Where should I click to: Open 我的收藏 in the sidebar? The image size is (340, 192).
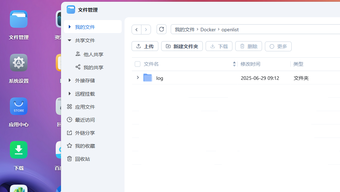coord(85,146)
